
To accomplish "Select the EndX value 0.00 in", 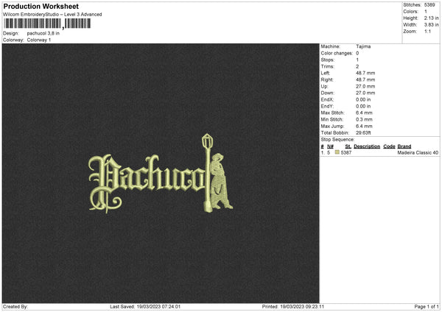I will [363, 99].
